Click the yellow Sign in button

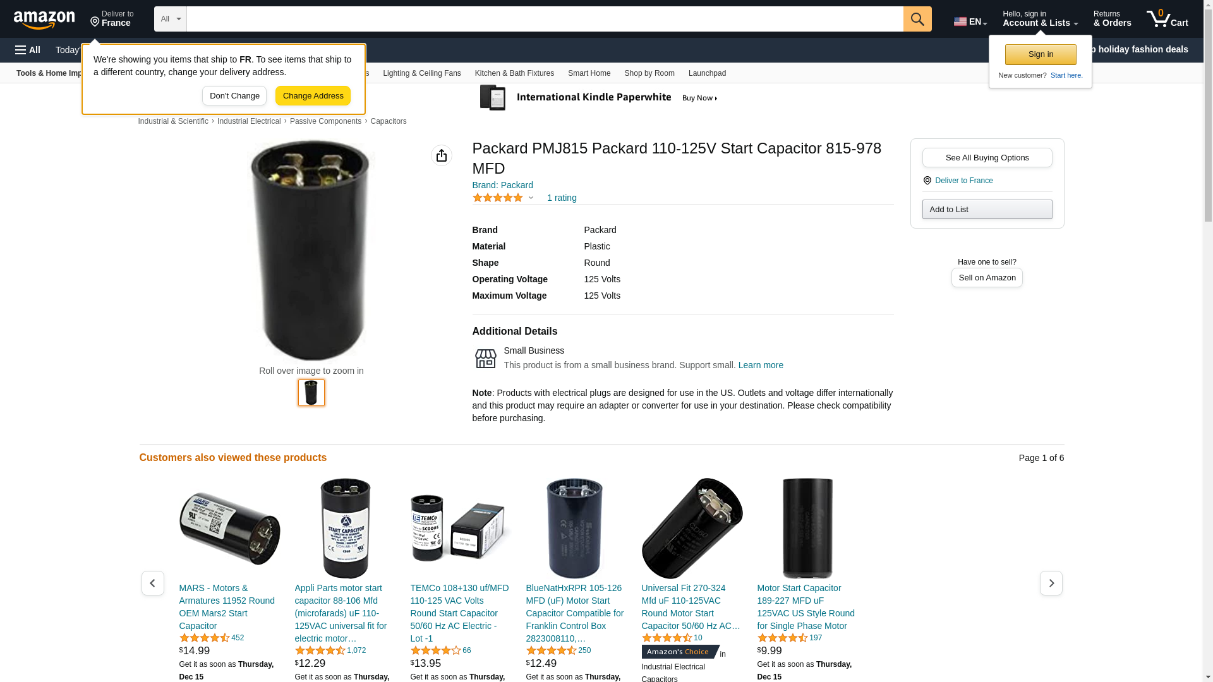[1041, 54]
